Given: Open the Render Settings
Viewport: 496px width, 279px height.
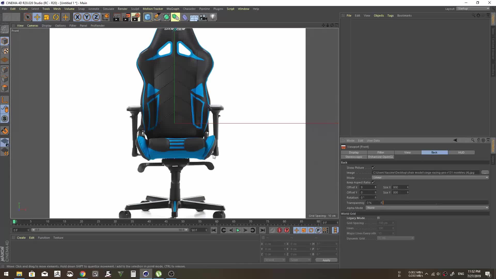Looking at the screenshot, I should point(136,17).
